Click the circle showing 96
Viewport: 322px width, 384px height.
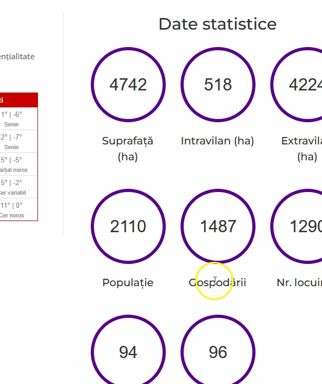pyautogui.click(x=217, y=352)
